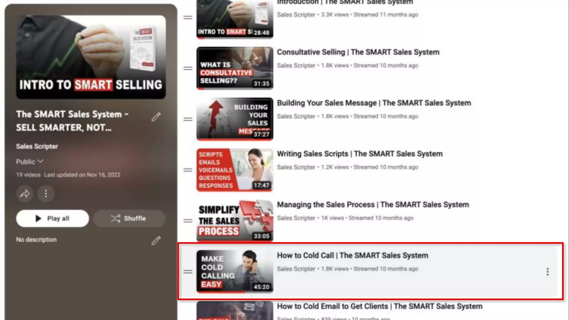Open three-dot menu on the How to Cold Call row
The height and width of the screenshot is (320, 569).
click(x=547, y=272)
